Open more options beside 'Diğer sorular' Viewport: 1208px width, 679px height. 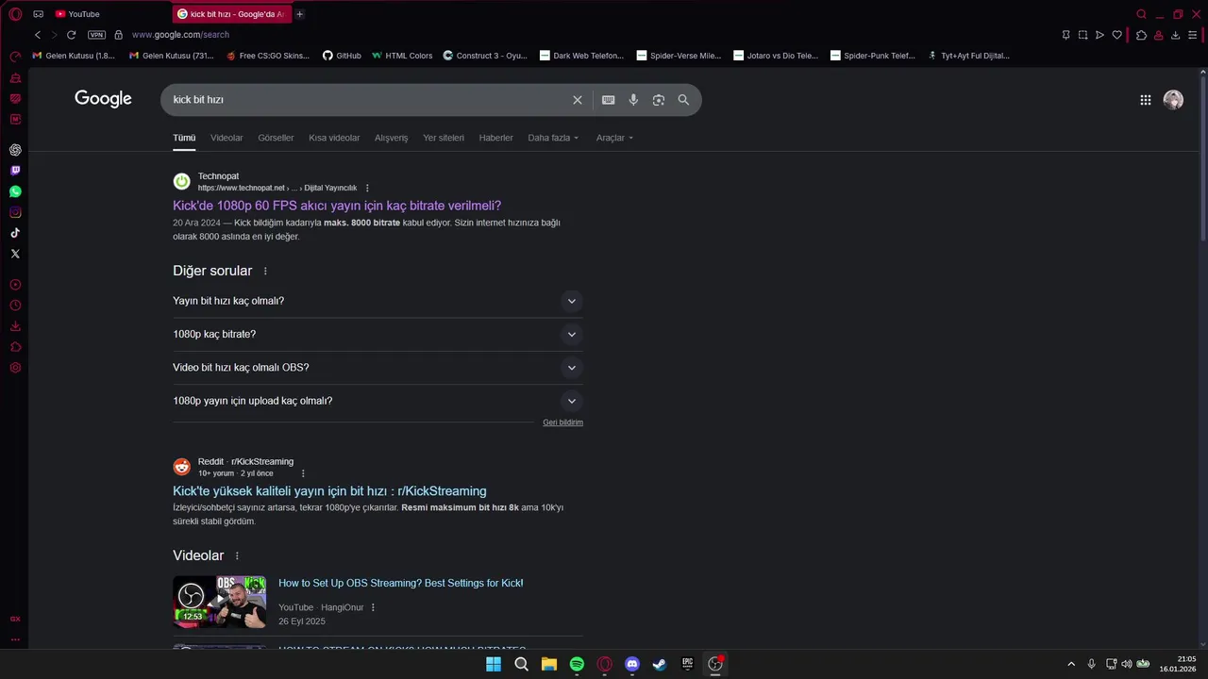[265, 272]
